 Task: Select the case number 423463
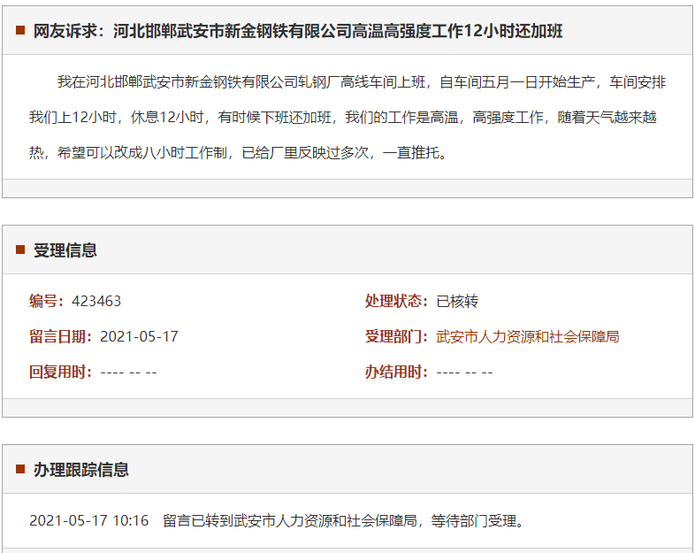(x=96, y=301)
